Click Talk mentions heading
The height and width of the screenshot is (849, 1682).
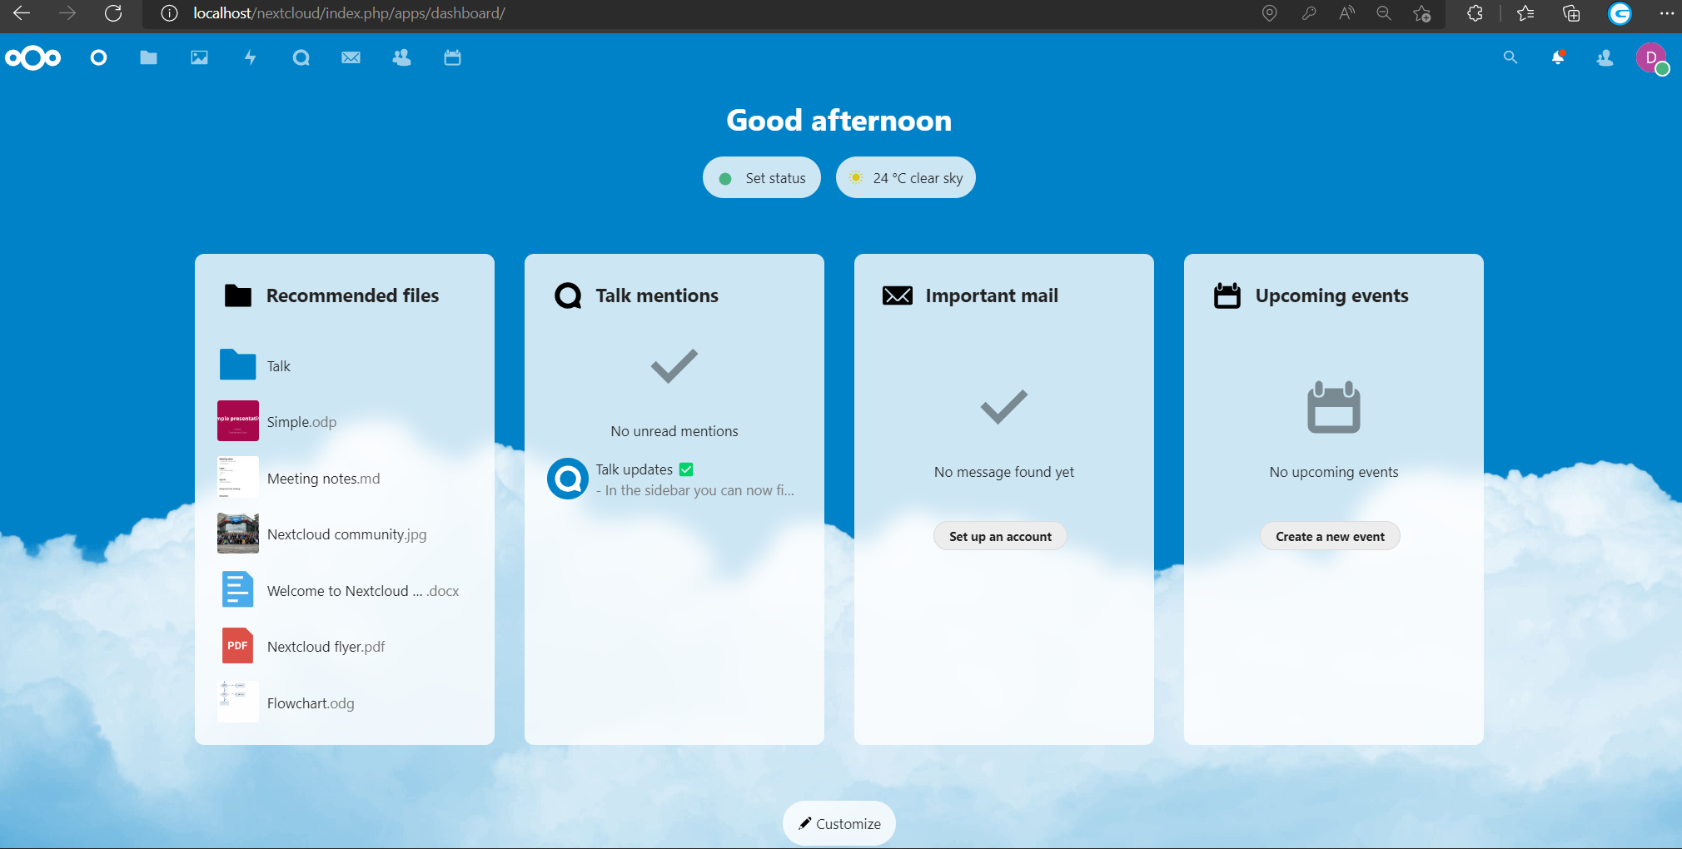coord(657,295)
